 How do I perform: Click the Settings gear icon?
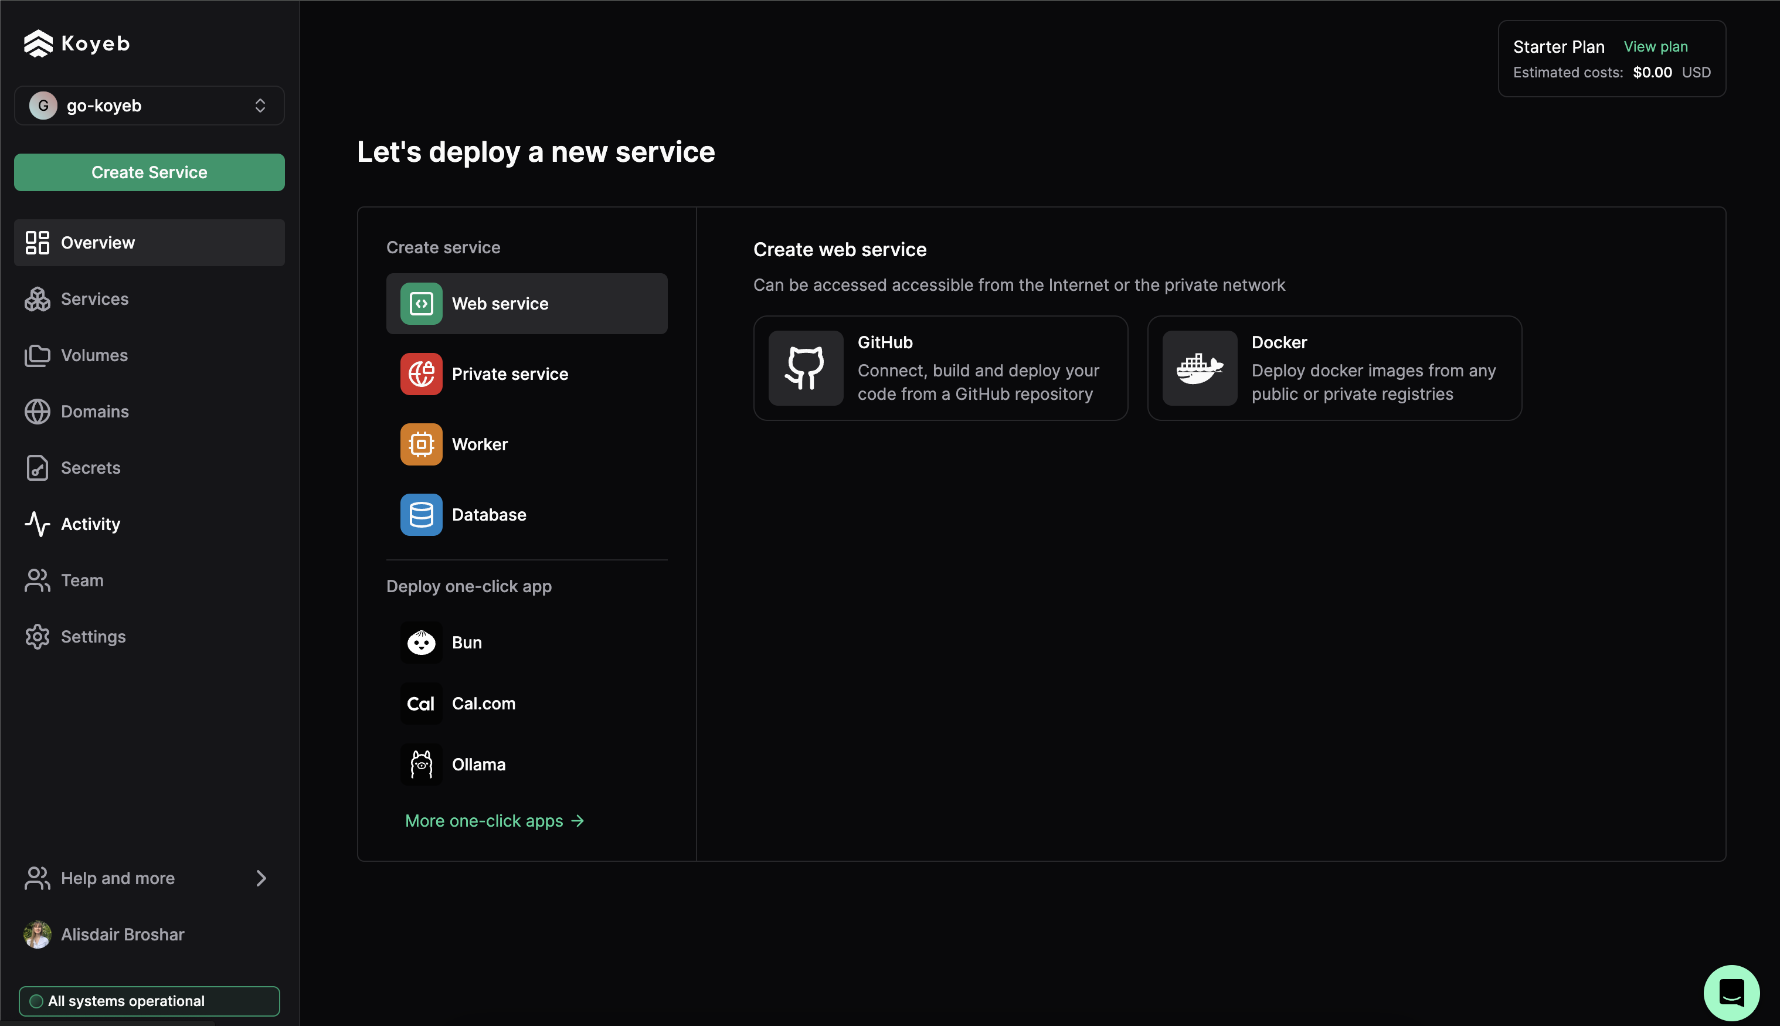(38, 637)
